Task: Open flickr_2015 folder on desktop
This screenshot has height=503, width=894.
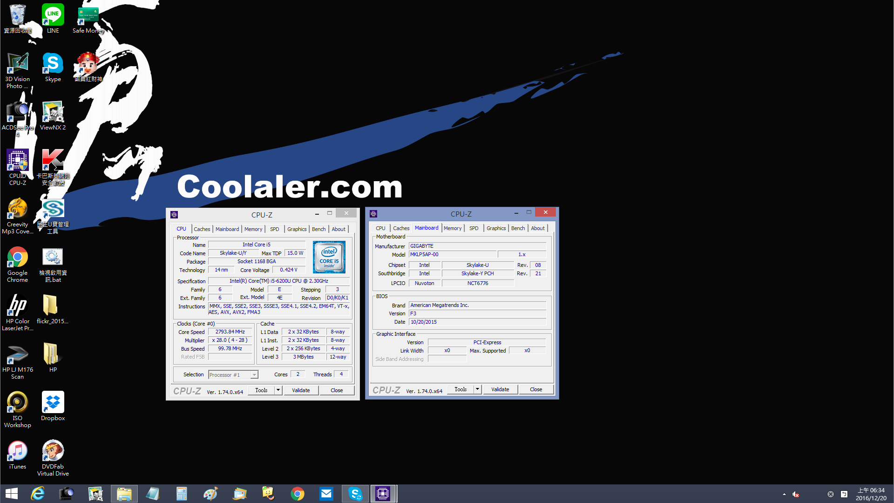Action: pyautogui.click(x=53, y=310)
